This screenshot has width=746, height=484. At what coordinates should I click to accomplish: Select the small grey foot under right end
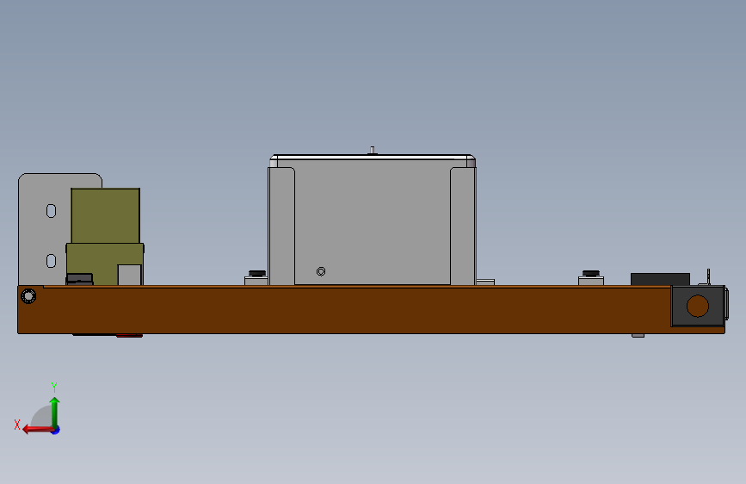point(638,335)
